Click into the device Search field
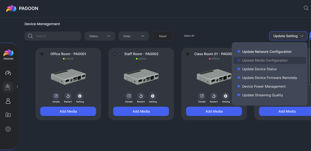Screen dimensions: 311x151 pos(56,36)
